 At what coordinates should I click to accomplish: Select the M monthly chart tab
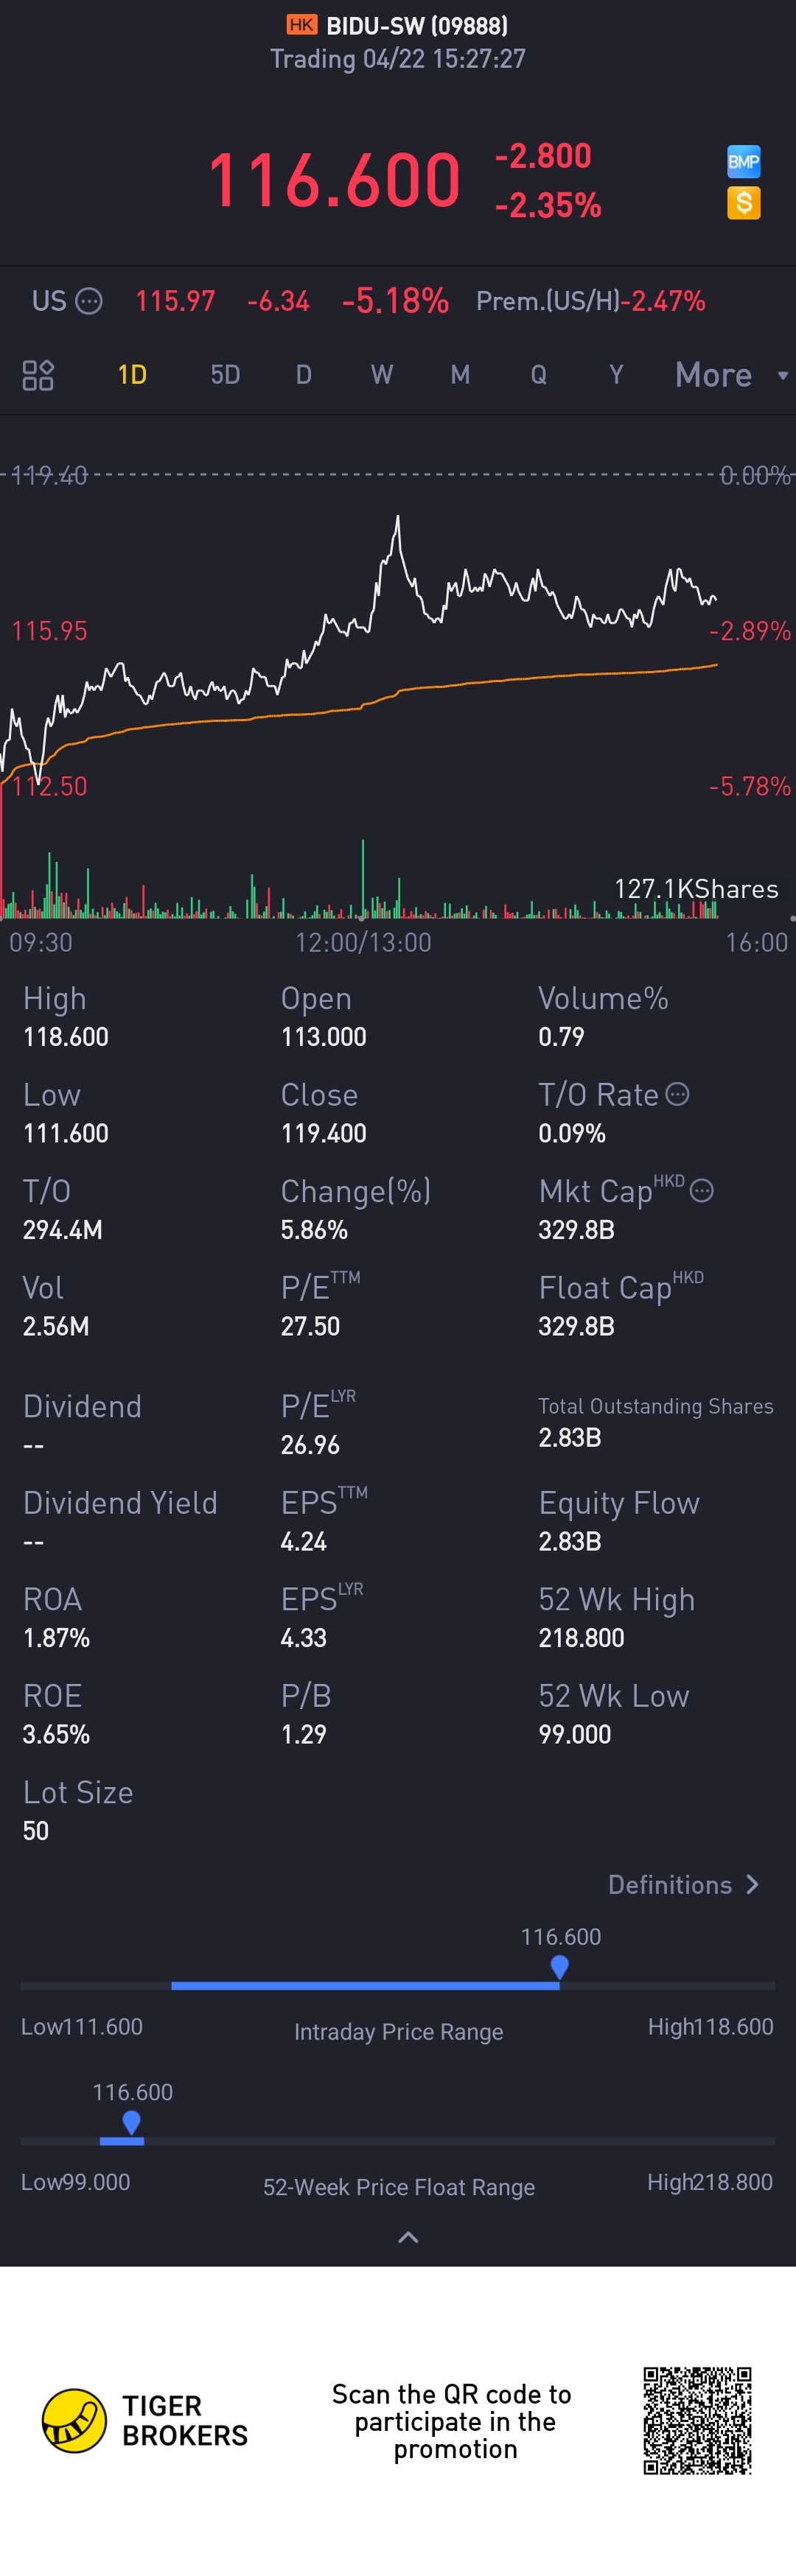tap(460, 375)
